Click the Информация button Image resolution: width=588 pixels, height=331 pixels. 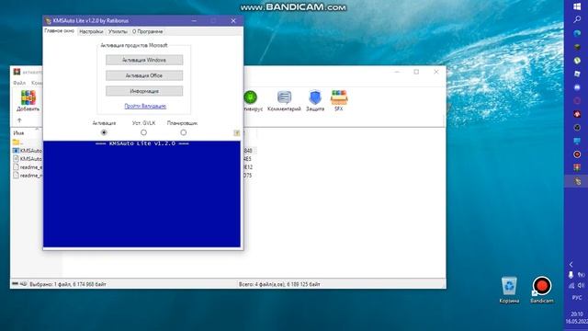pos(144,91)
